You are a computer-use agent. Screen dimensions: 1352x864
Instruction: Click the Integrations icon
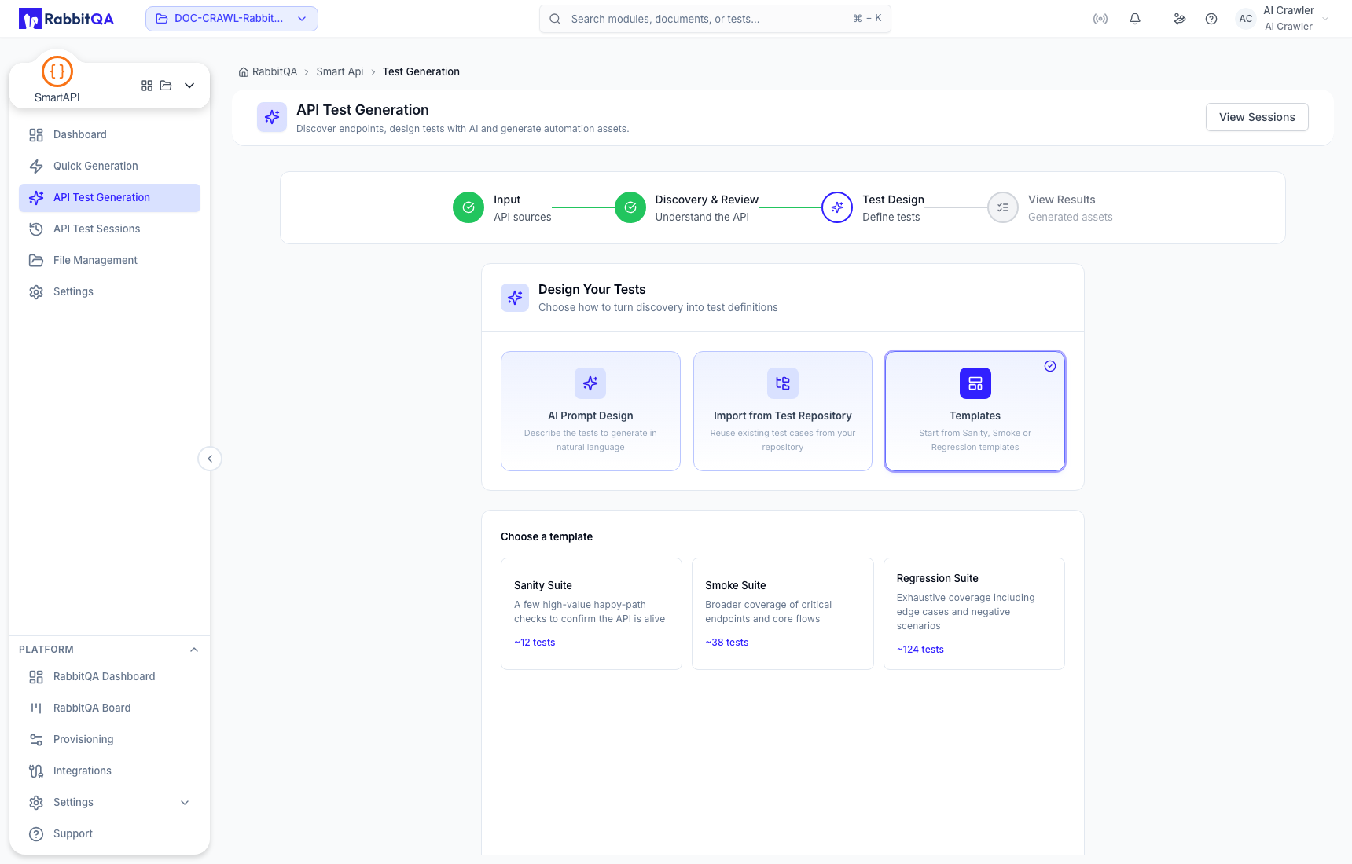tap(36, 771)
